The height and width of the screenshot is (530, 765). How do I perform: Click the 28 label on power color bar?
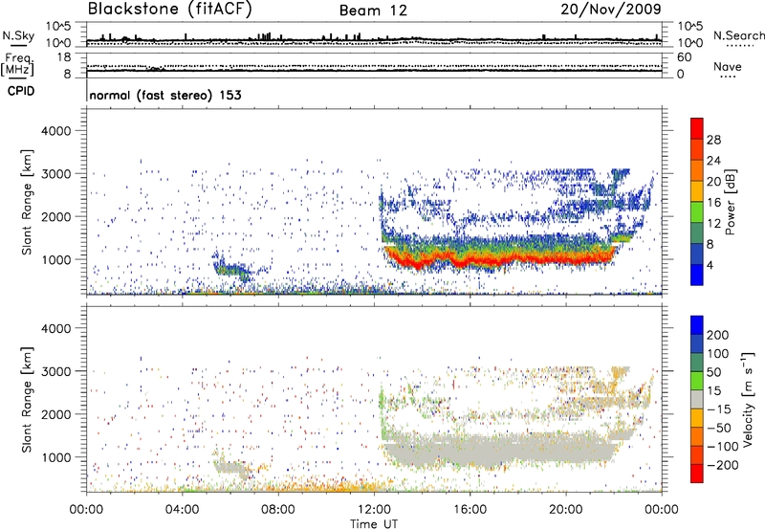click(713, 140)
